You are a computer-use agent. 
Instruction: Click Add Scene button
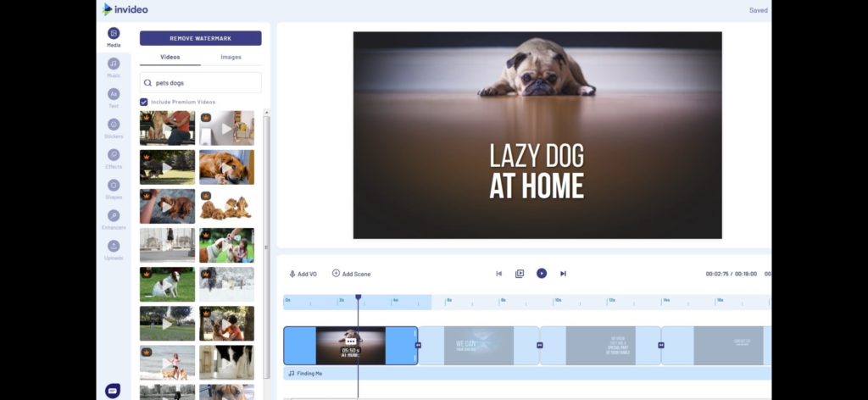[x=351, y=274]
